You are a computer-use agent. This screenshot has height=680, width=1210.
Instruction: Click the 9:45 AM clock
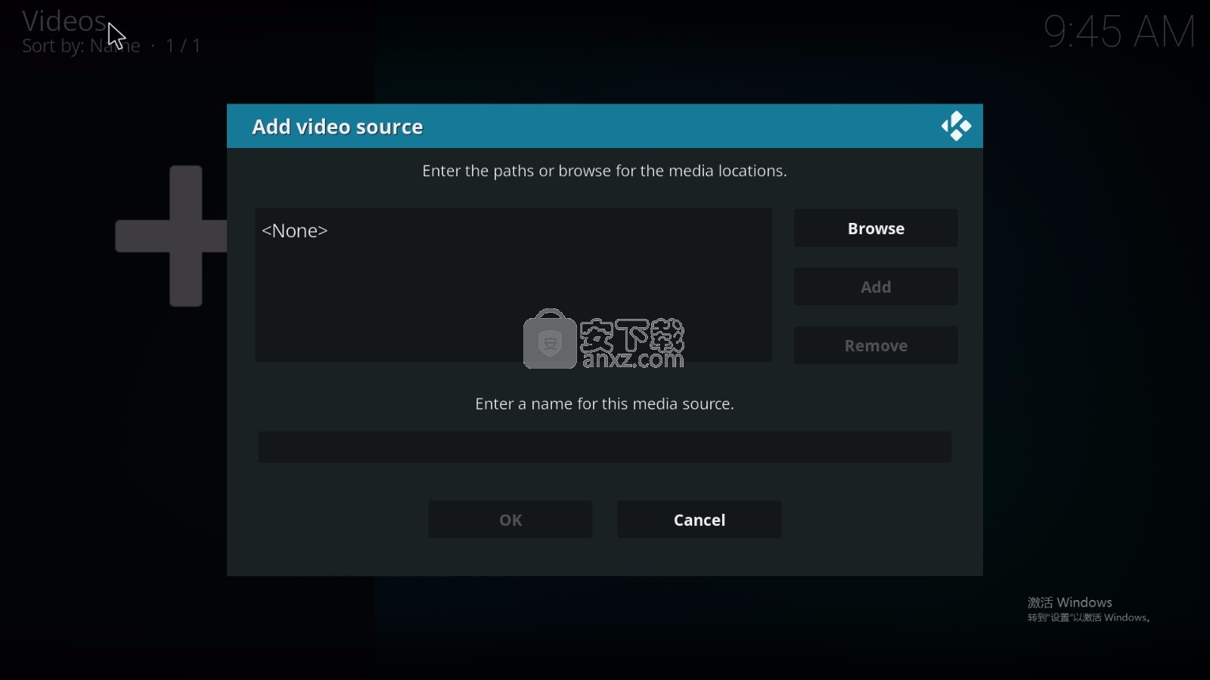(x=1119, y=32)
